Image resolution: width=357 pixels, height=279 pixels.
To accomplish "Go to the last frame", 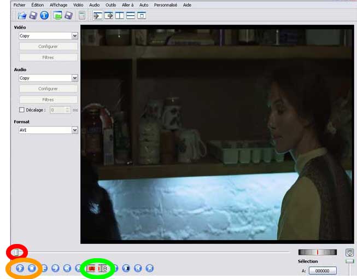I will 150,268.
